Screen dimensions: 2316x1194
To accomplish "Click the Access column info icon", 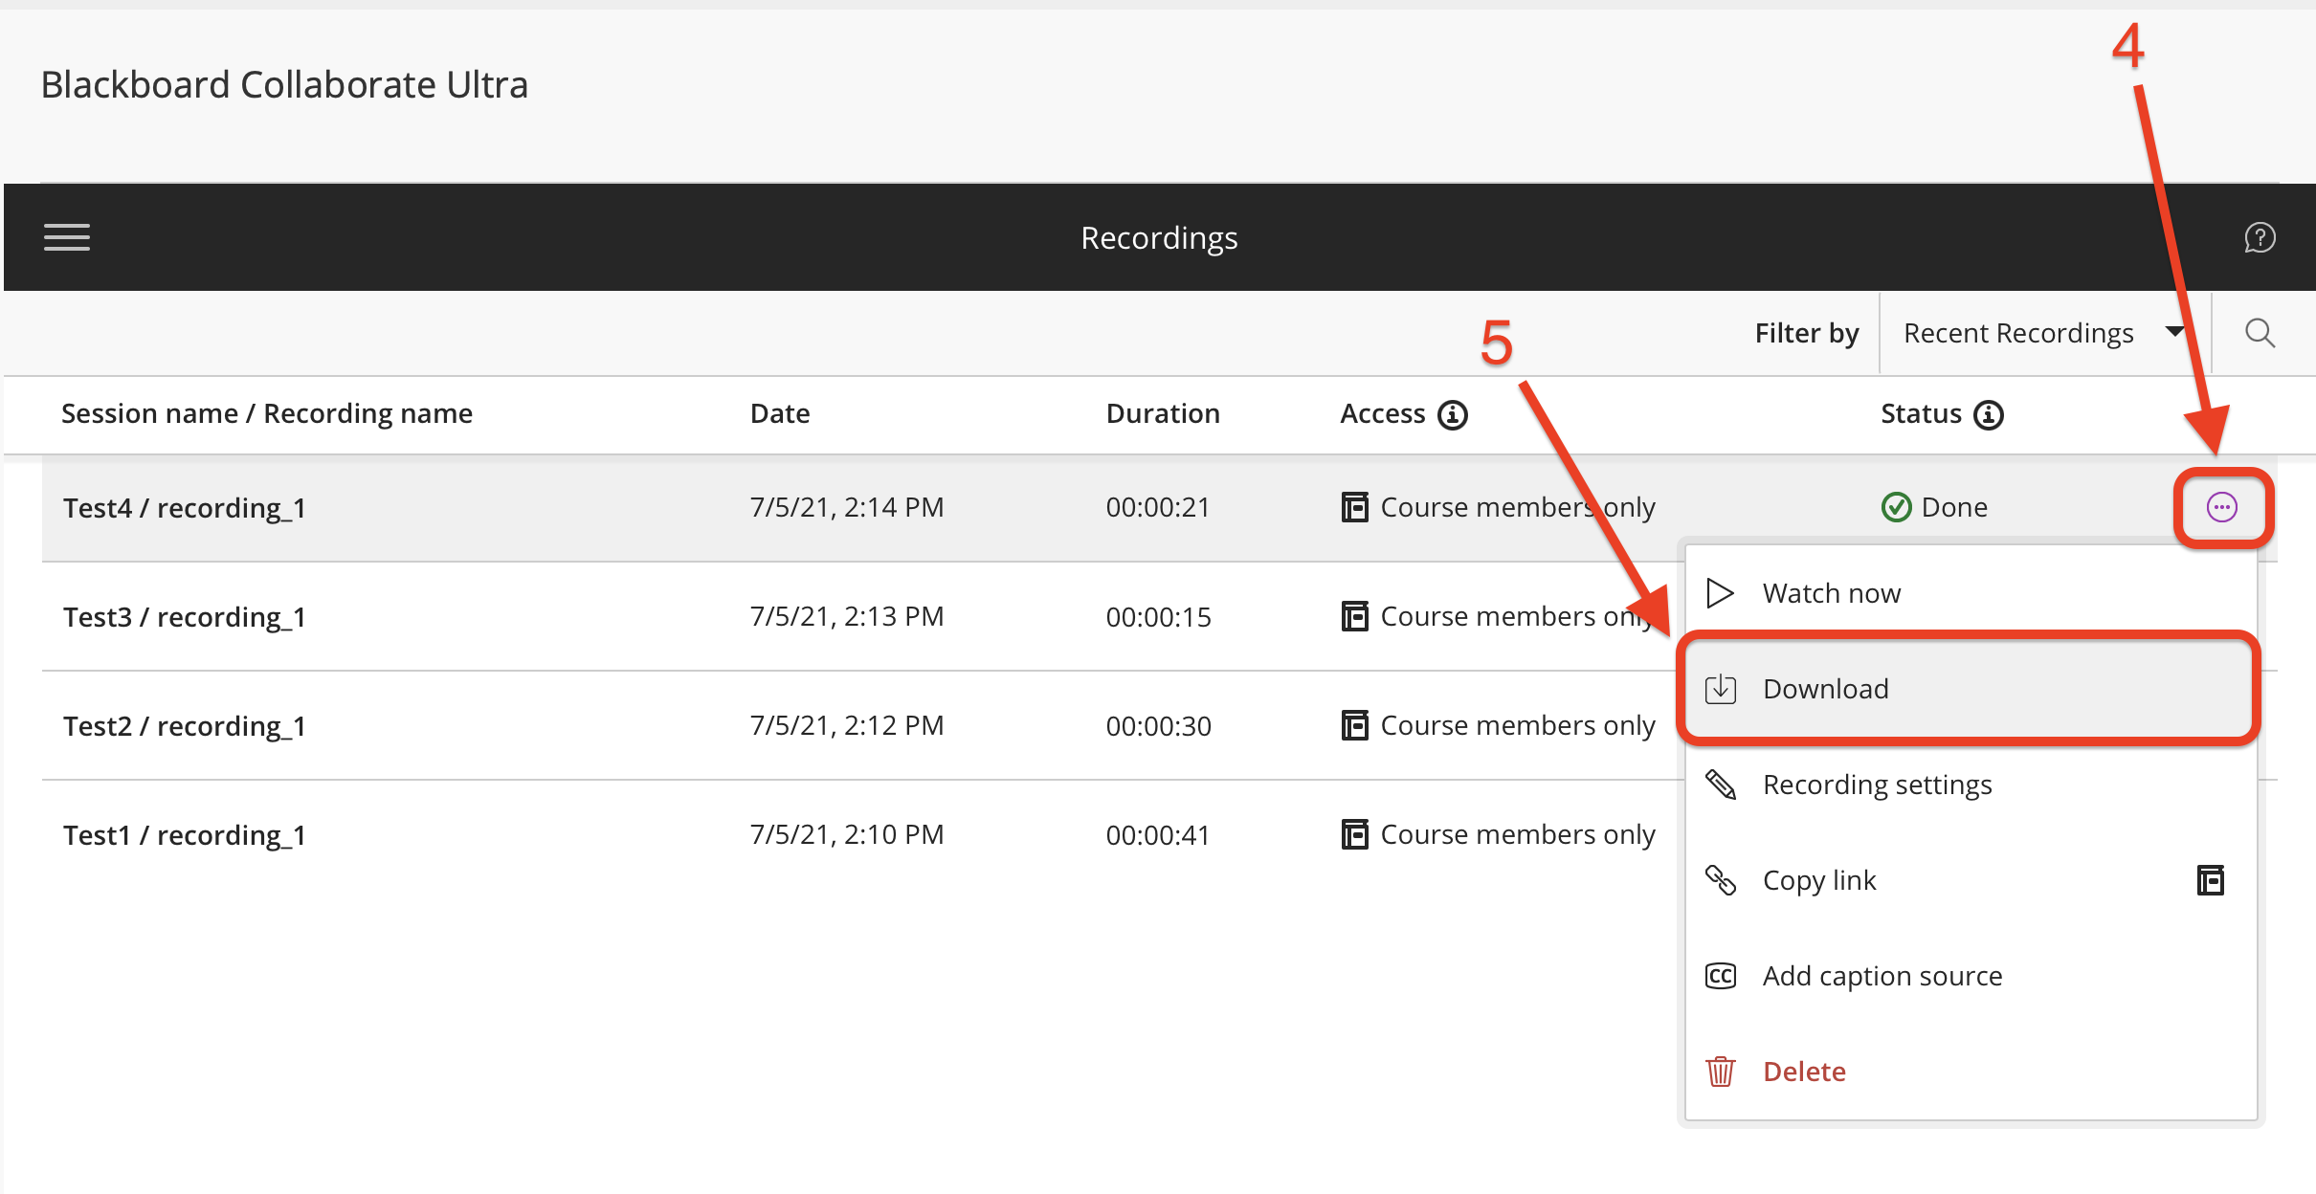I will [x=1453, y=414].
